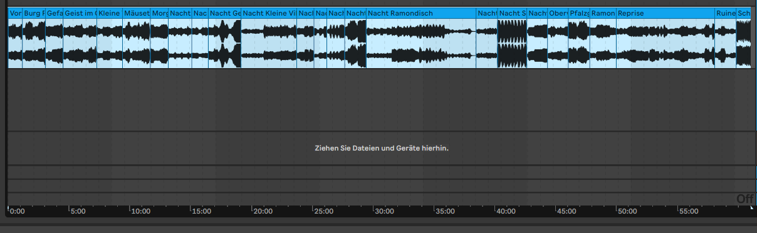
Task: Click the 5:00 time ruler mark
Action: click(x=78, y=212)
